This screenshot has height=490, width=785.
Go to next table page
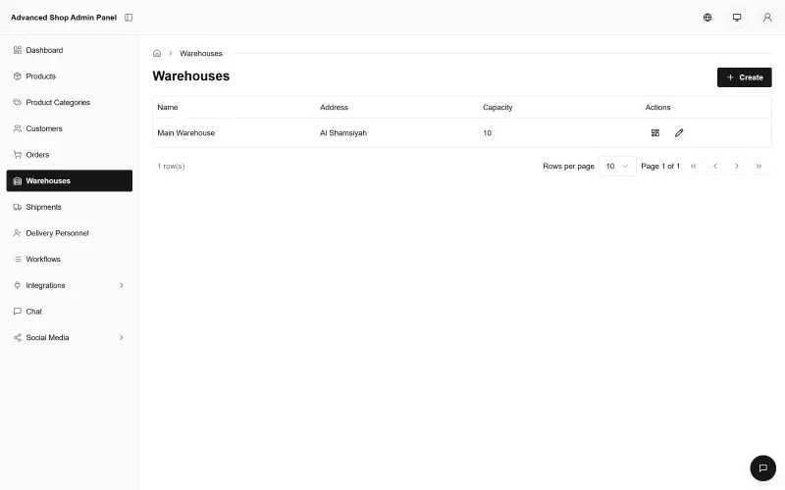tap(737, 166)
